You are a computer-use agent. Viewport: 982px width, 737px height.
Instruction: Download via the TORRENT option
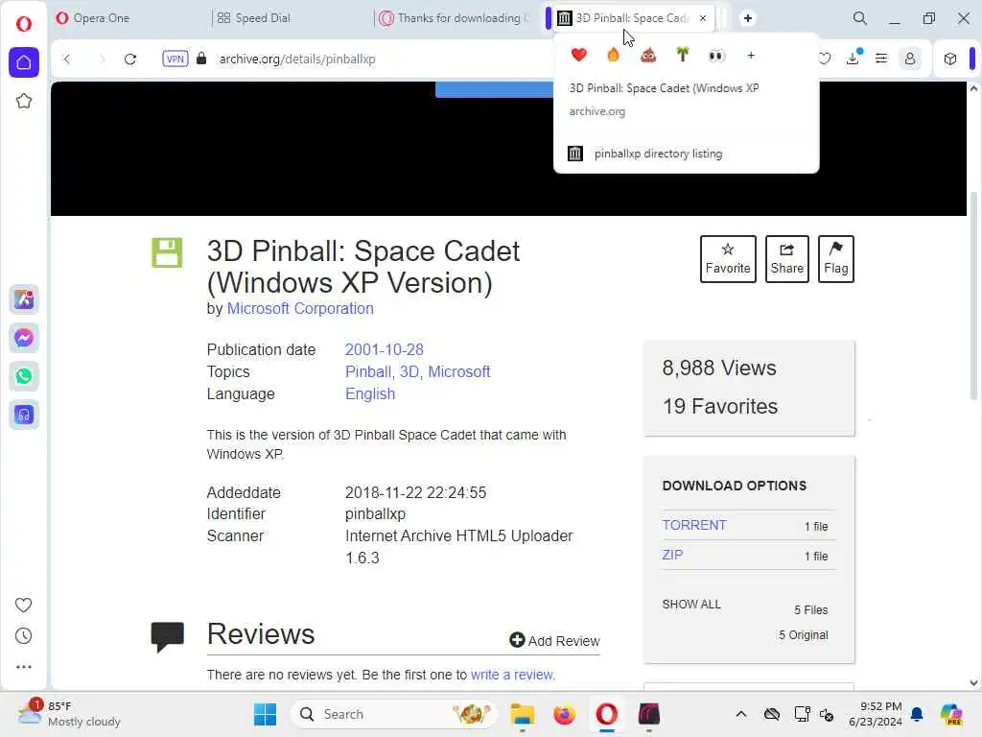tap(694, 525)
